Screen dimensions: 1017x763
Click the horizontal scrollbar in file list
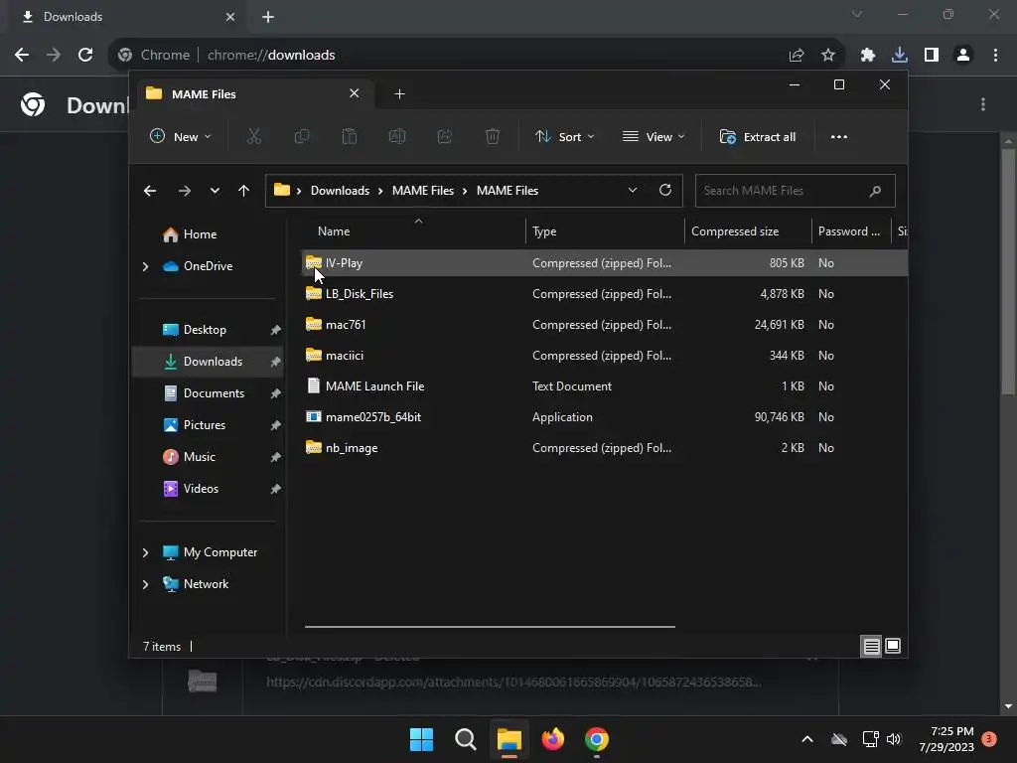point(490,627)
